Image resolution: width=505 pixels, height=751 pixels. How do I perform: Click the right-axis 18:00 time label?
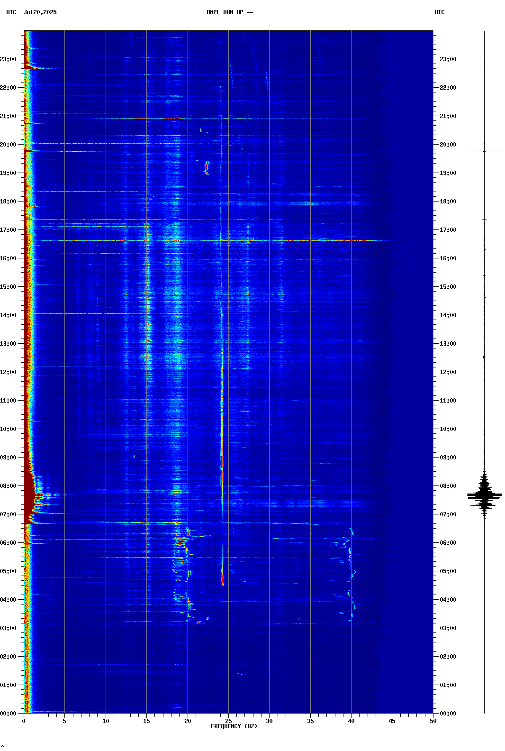point(448,201)
